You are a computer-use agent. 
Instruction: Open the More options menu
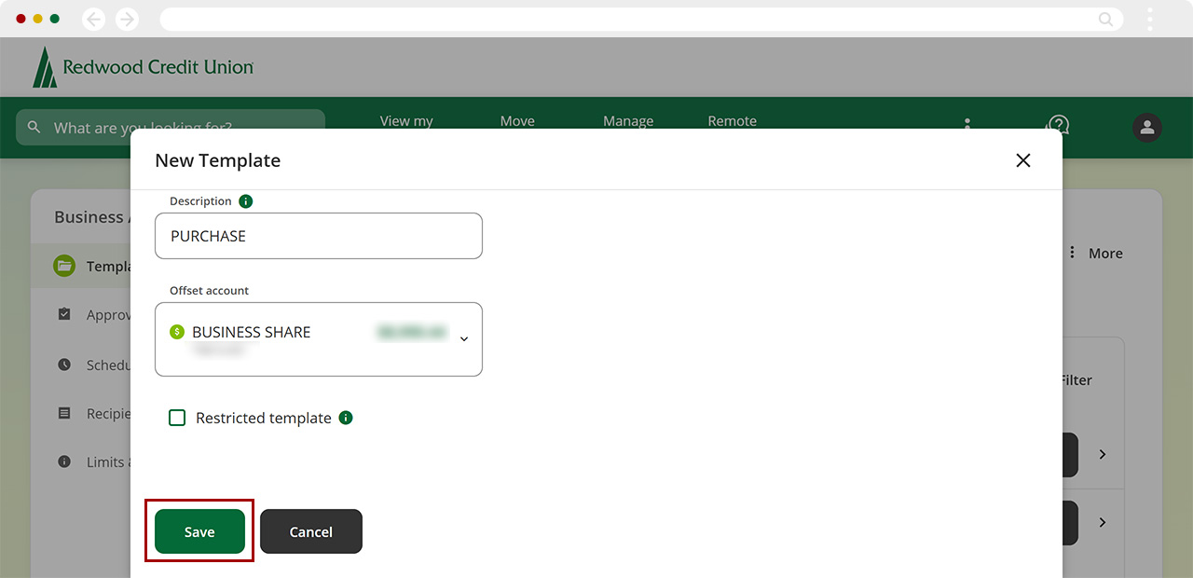[x=1095, y=253]
